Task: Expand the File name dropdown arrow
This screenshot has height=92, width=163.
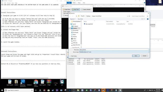Action: tap(148, 50)
